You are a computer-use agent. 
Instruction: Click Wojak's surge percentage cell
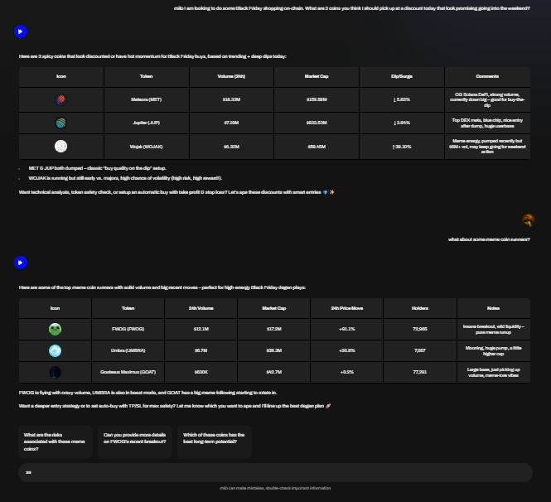point(402,147)
